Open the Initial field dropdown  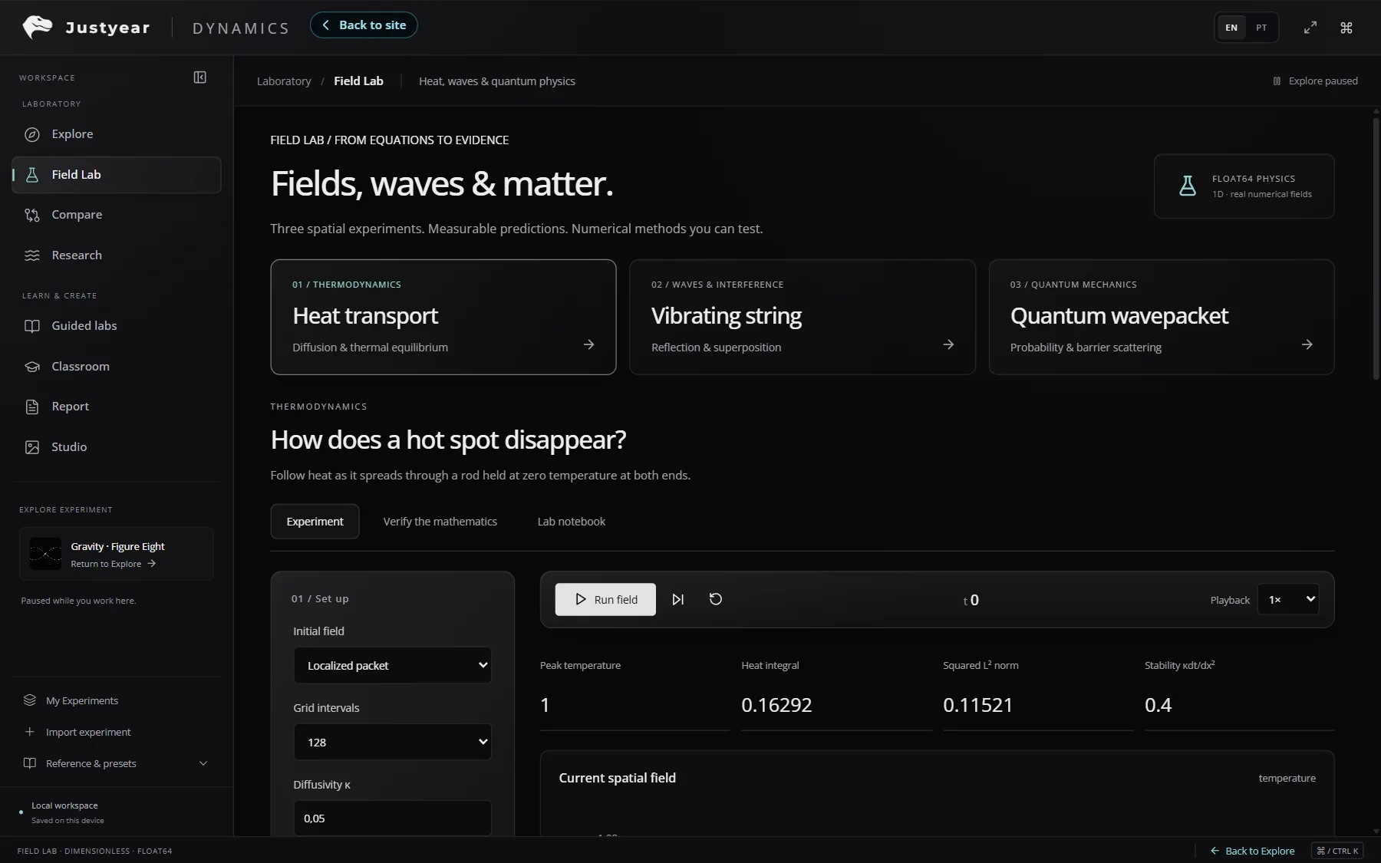click(392, 666)
